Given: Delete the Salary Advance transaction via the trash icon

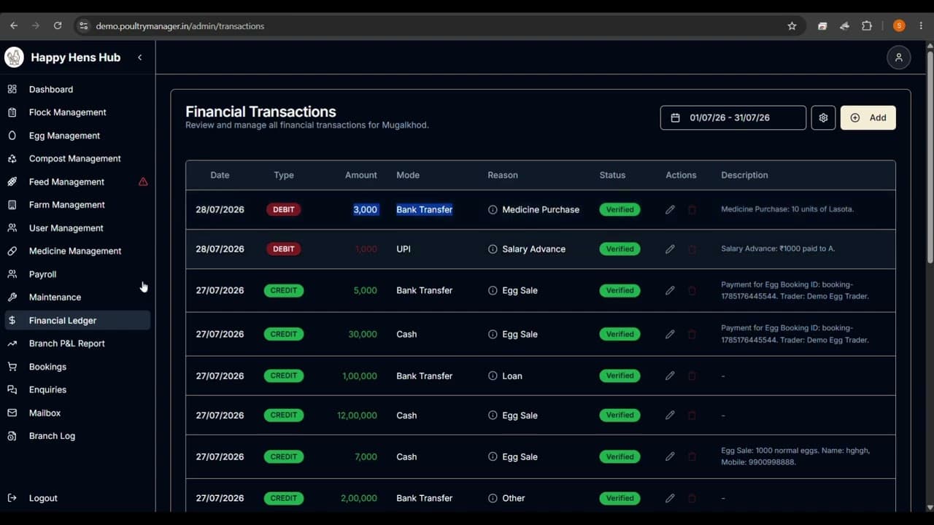Looking at the screenshot, I should [692, 249].
